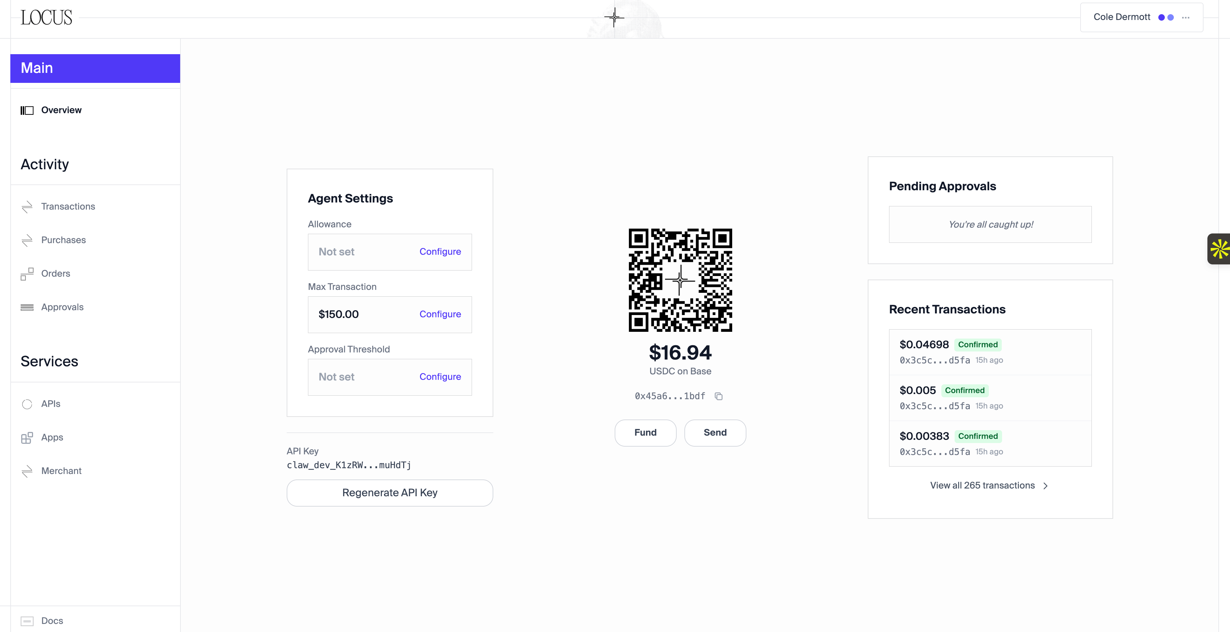The image size is (1230, 632).
Task: Click the Pending Approvals heading
Action: [x=943, y=186]
